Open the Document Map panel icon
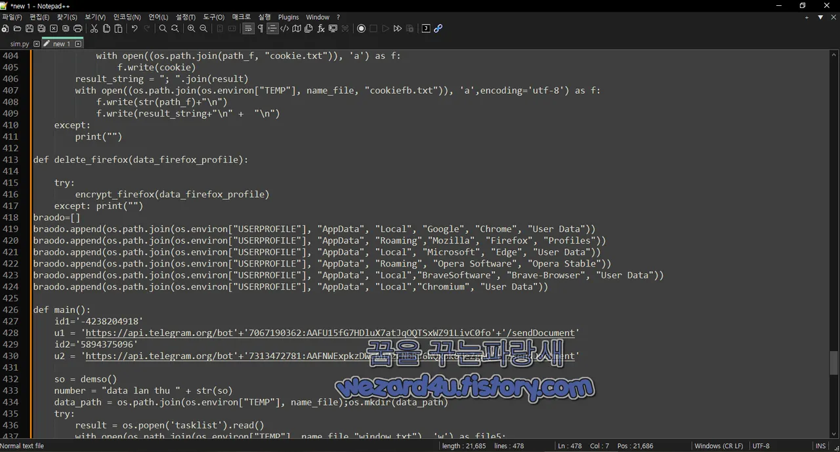The height and width of the screenshot is (452, 840). coord(297,29)
